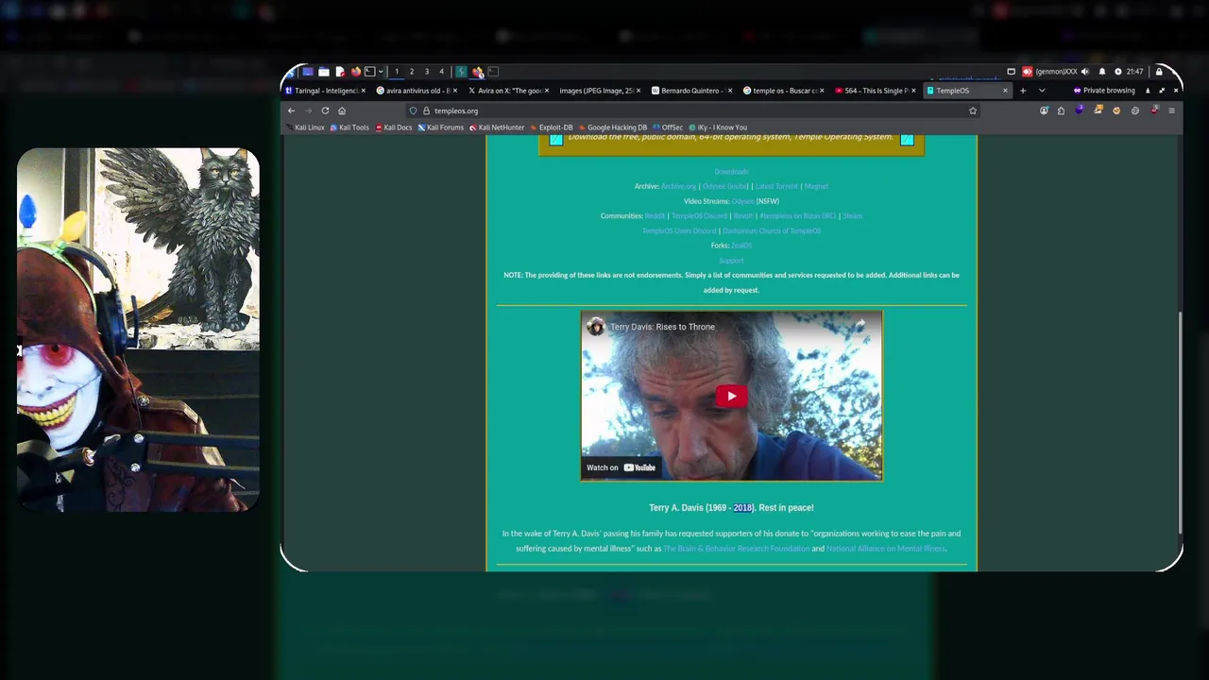Screen dimensions: 1209x680
Task: Go to the browser home page icon
Action: 342,110
